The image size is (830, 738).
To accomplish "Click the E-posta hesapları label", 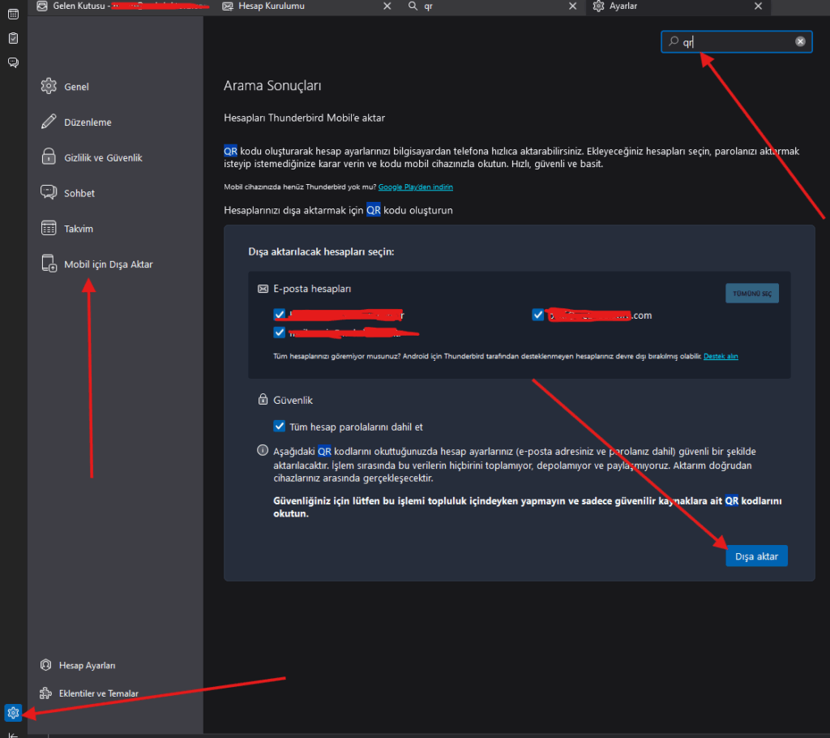I will click(312, 289).
